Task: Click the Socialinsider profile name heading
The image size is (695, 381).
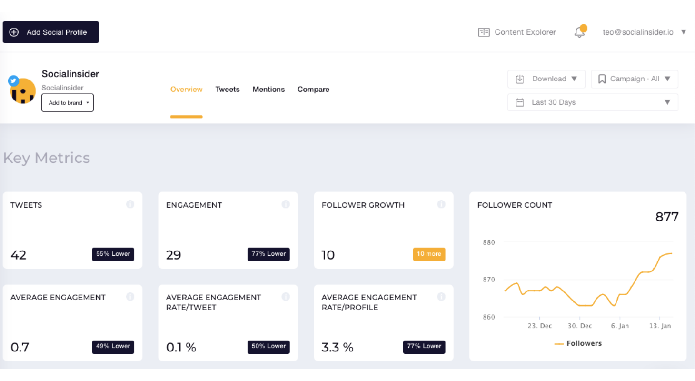Action: click(70, 74)
